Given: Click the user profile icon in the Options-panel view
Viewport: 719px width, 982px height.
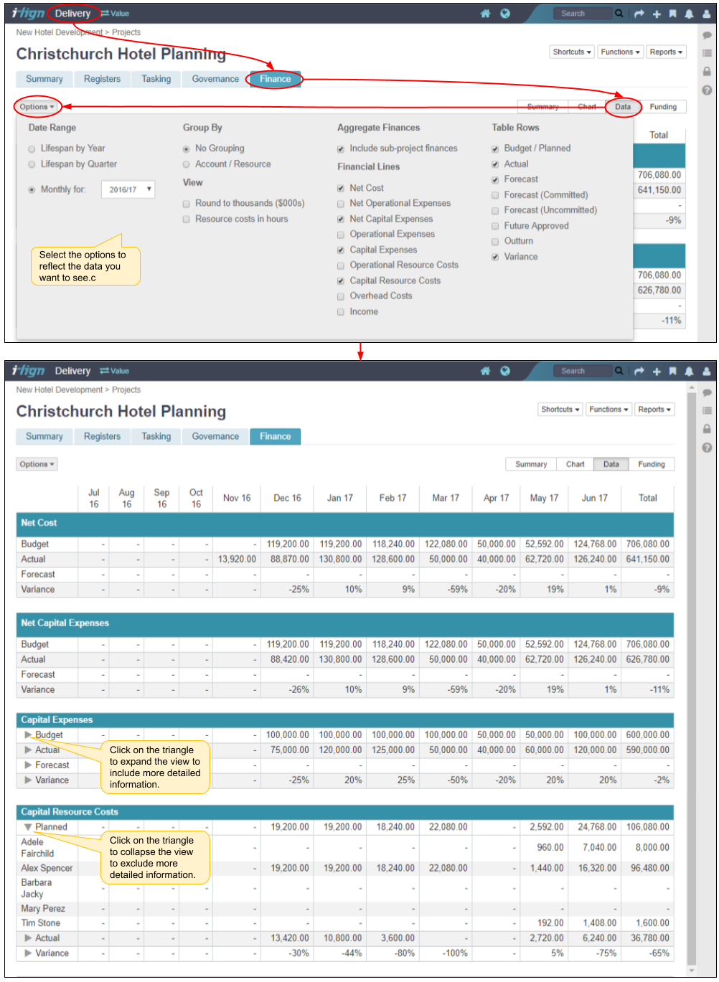Looking at the screenshot, I should [706, 14].
